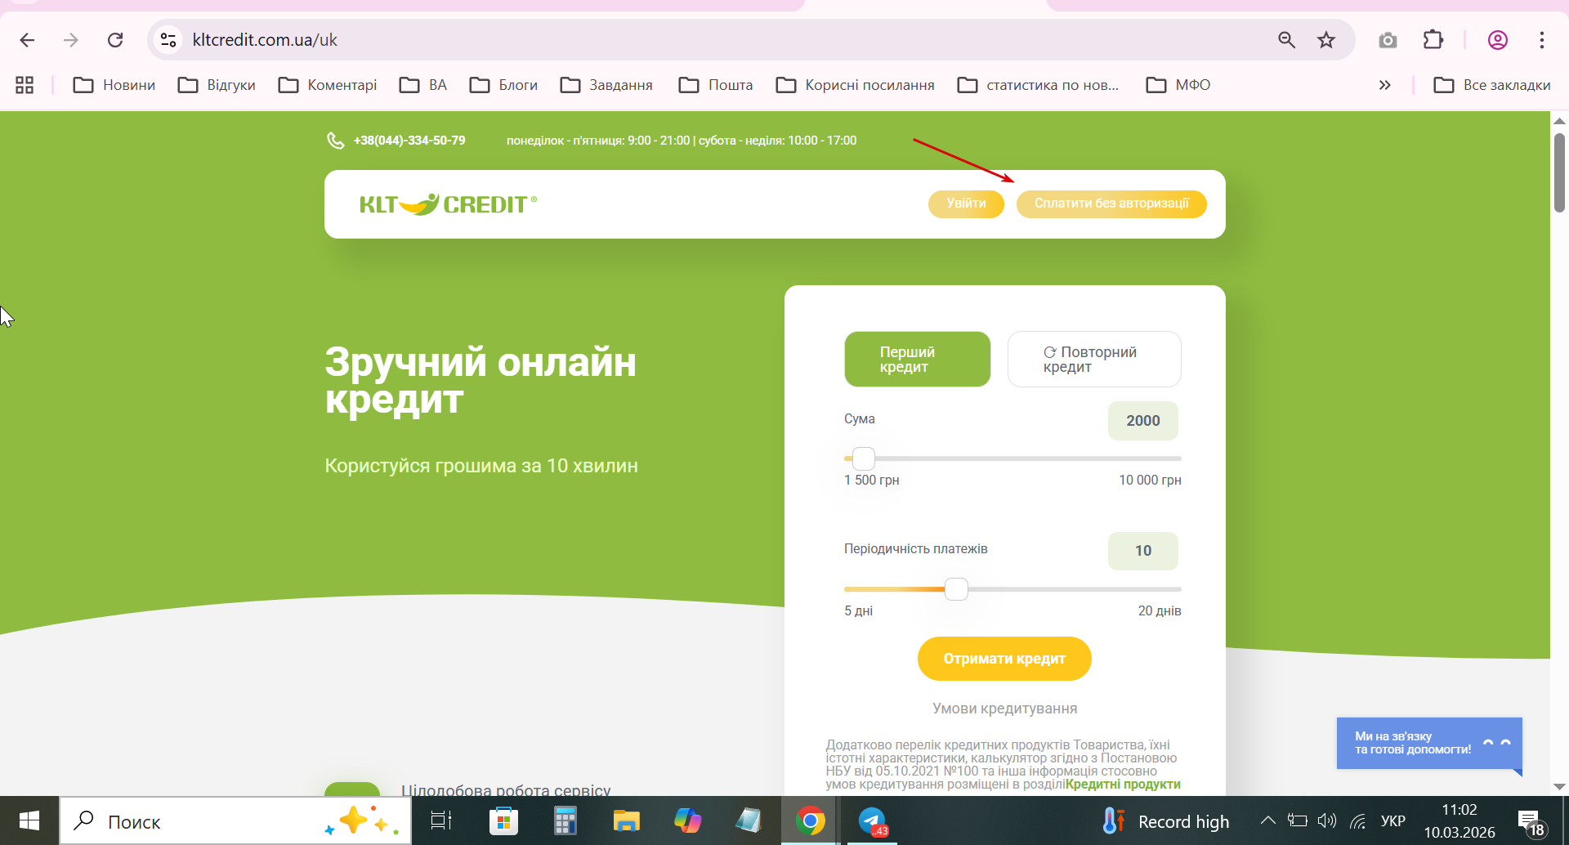The image size is (1569, 845).
Task: Go forward in browser history
Action: click(71, 40)
